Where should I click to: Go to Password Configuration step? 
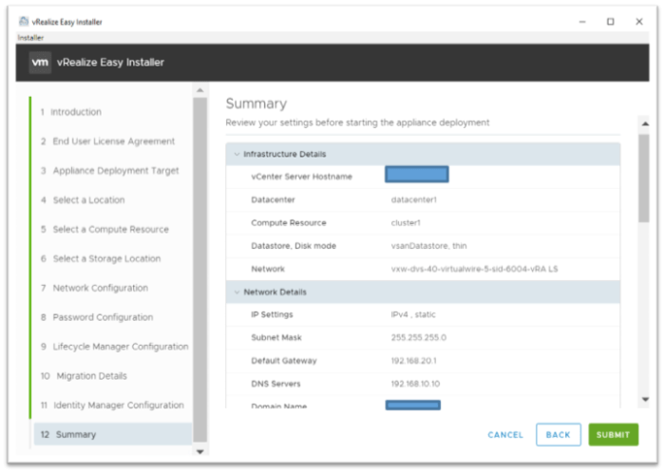point(103,318)
